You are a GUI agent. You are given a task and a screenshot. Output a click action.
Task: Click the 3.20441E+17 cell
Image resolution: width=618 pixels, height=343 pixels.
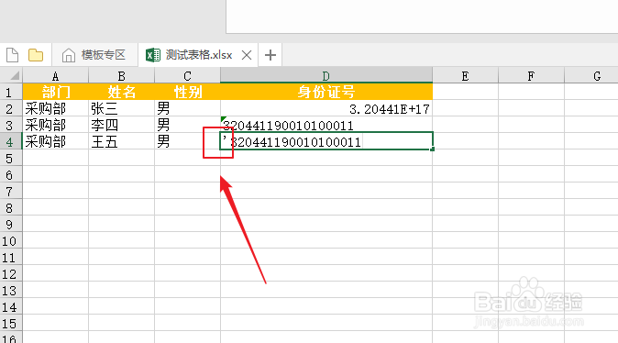tap(326, 108)
